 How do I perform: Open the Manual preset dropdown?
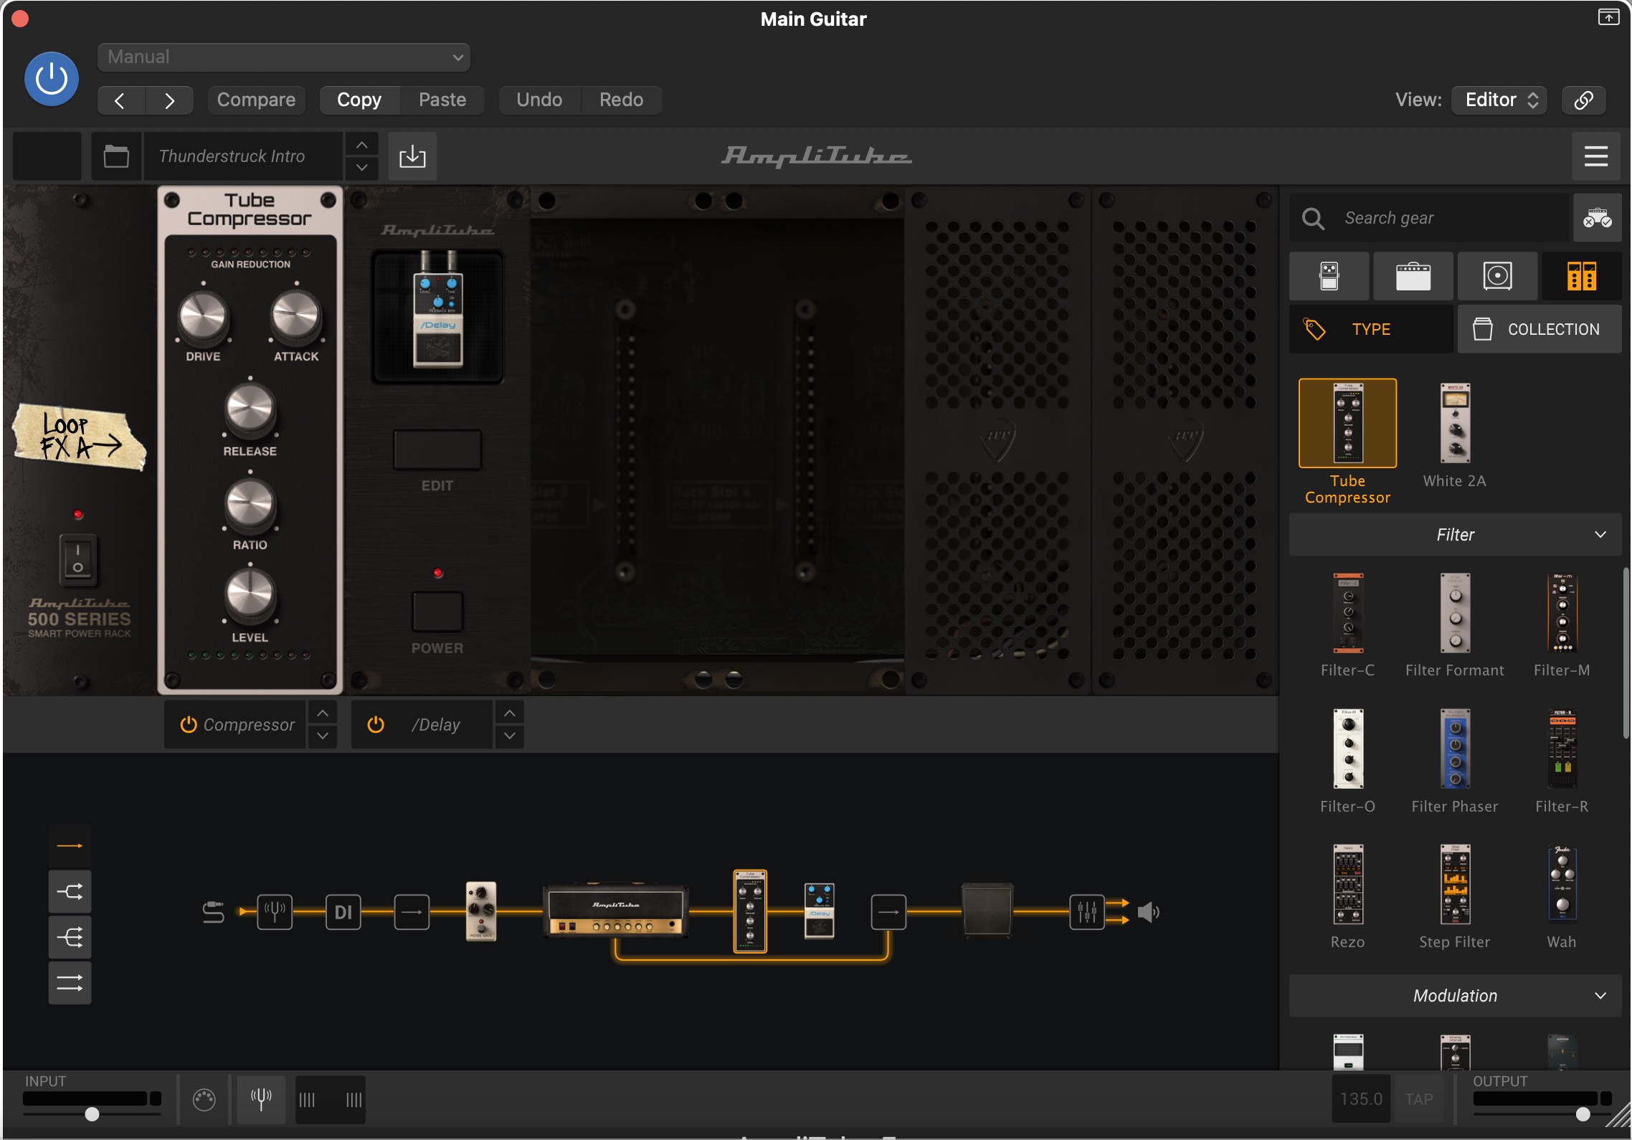[283, 57]
